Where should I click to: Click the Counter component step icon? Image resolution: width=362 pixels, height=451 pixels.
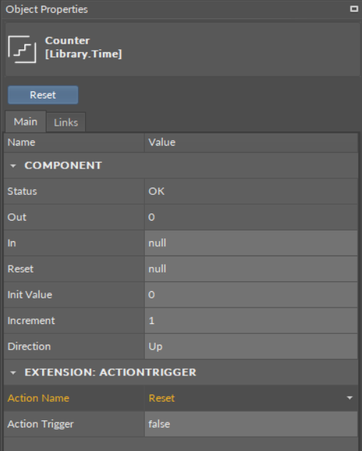coord(22,49)
